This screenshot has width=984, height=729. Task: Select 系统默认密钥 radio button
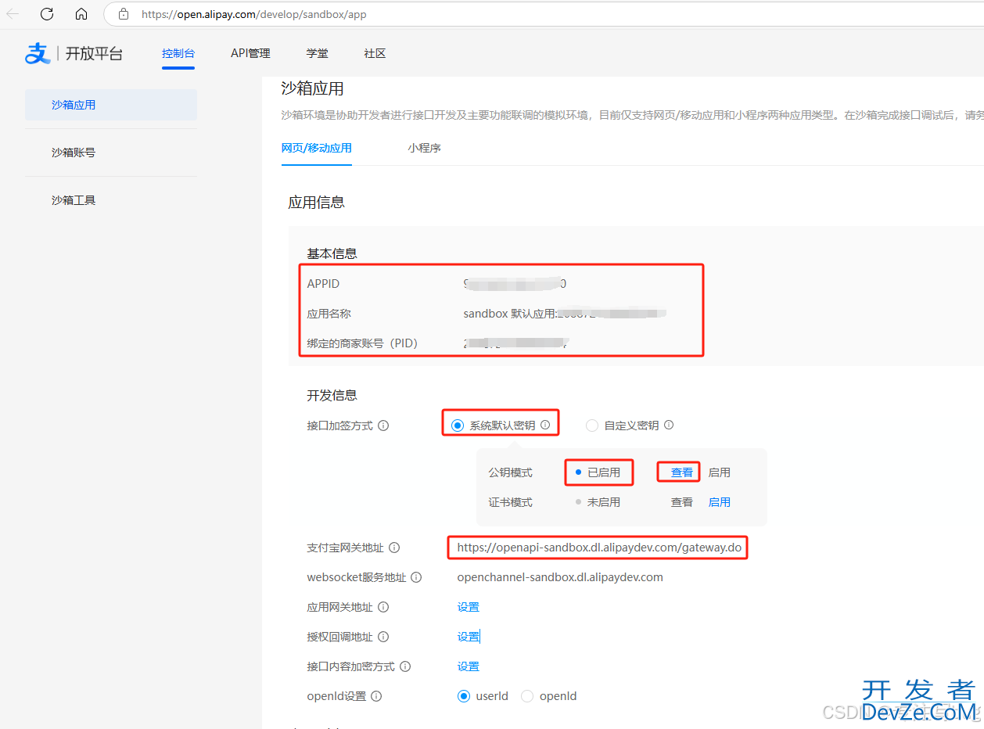tap(458, 426)
